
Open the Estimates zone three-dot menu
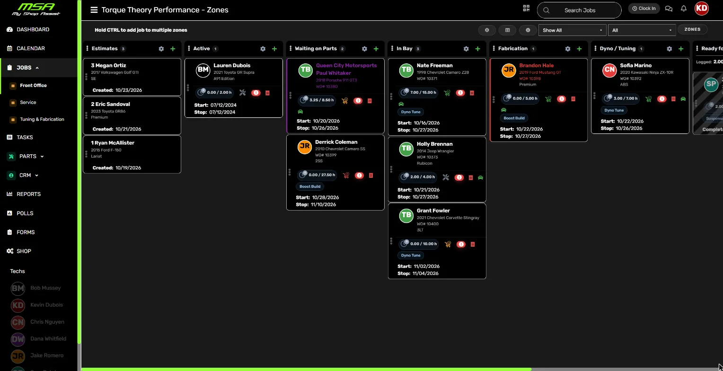click(x=87, y=49)
